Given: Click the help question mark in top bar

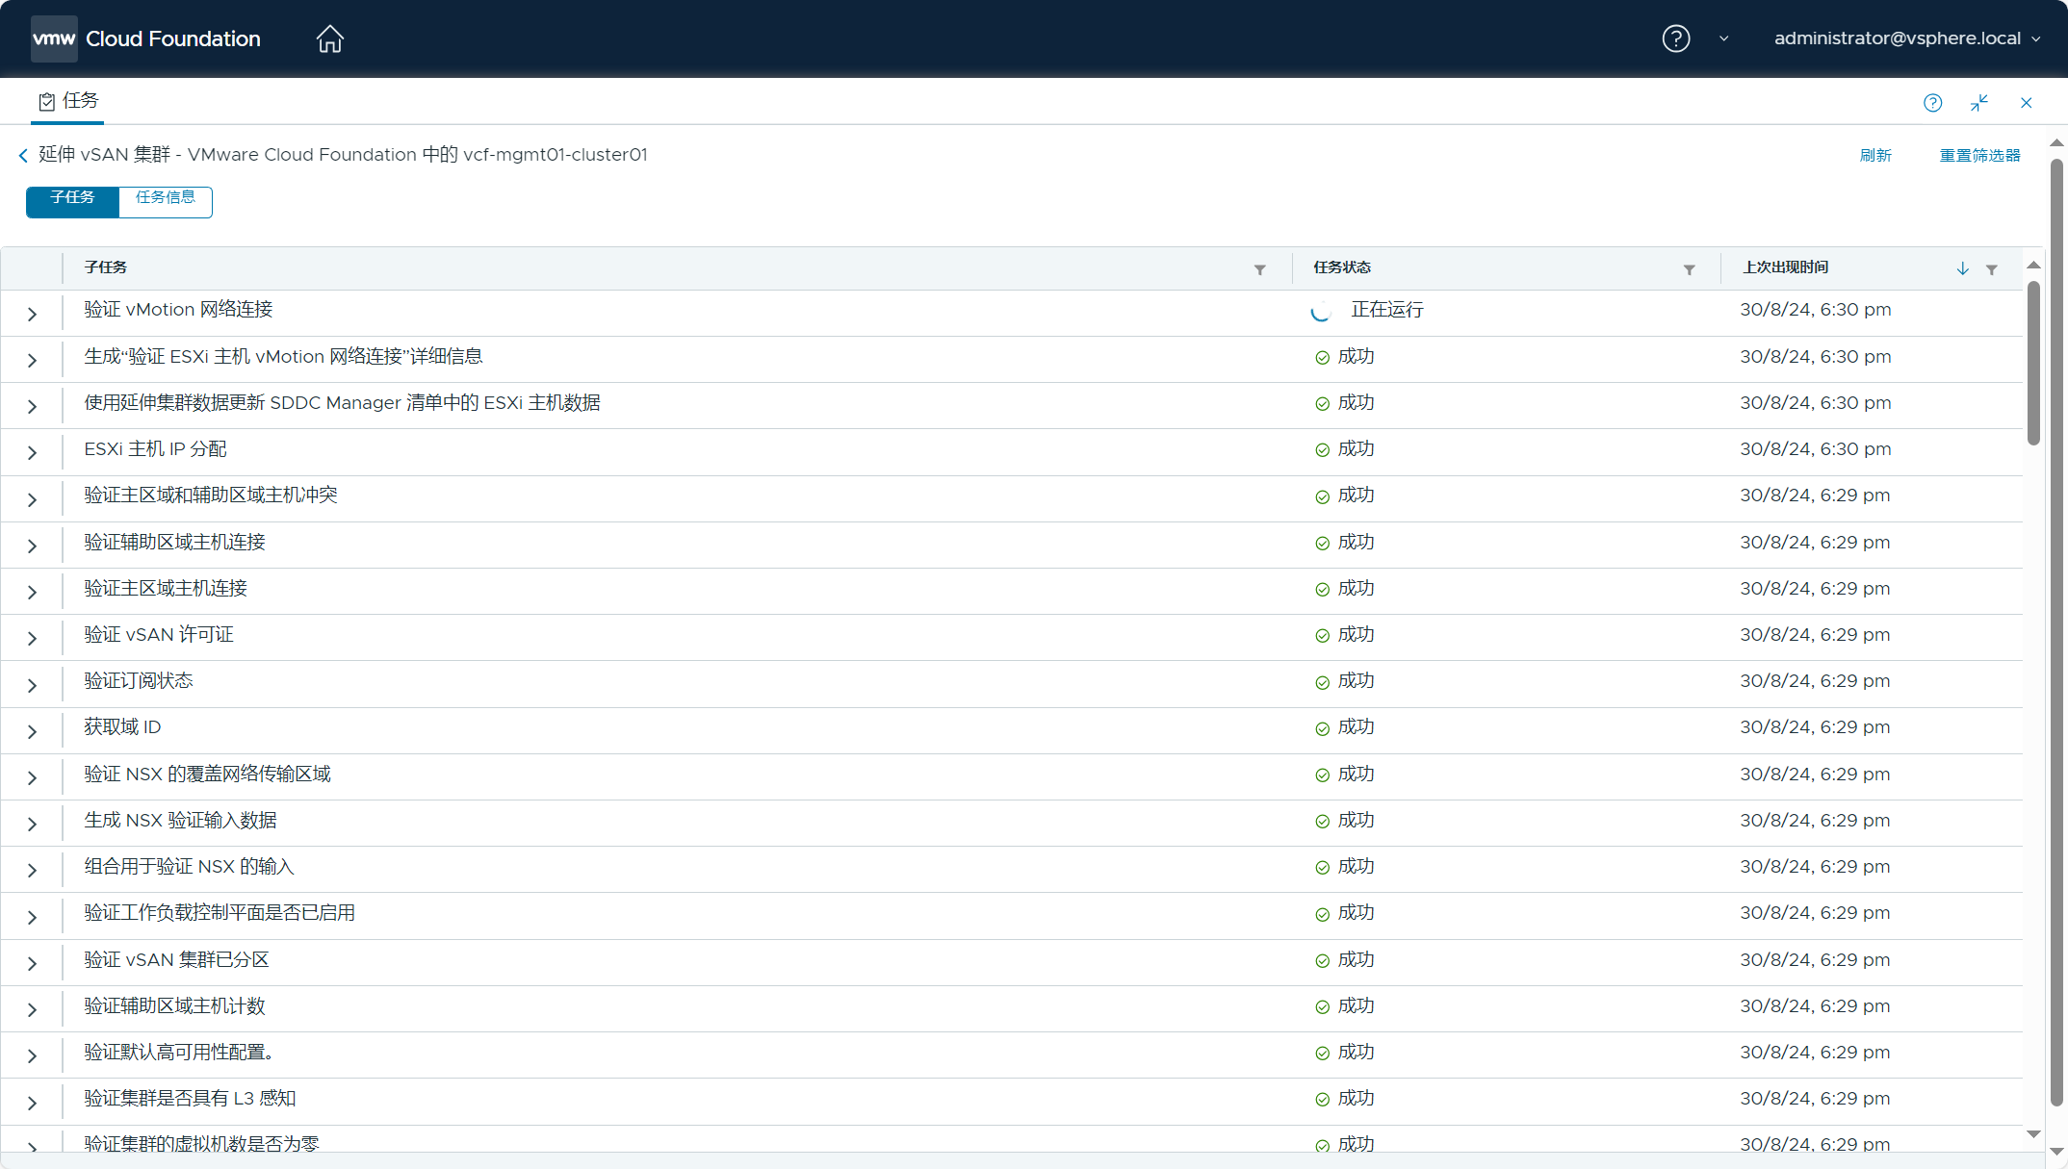Looking at the screenshot, I should pyautogui.click(x=1675, y=38).
